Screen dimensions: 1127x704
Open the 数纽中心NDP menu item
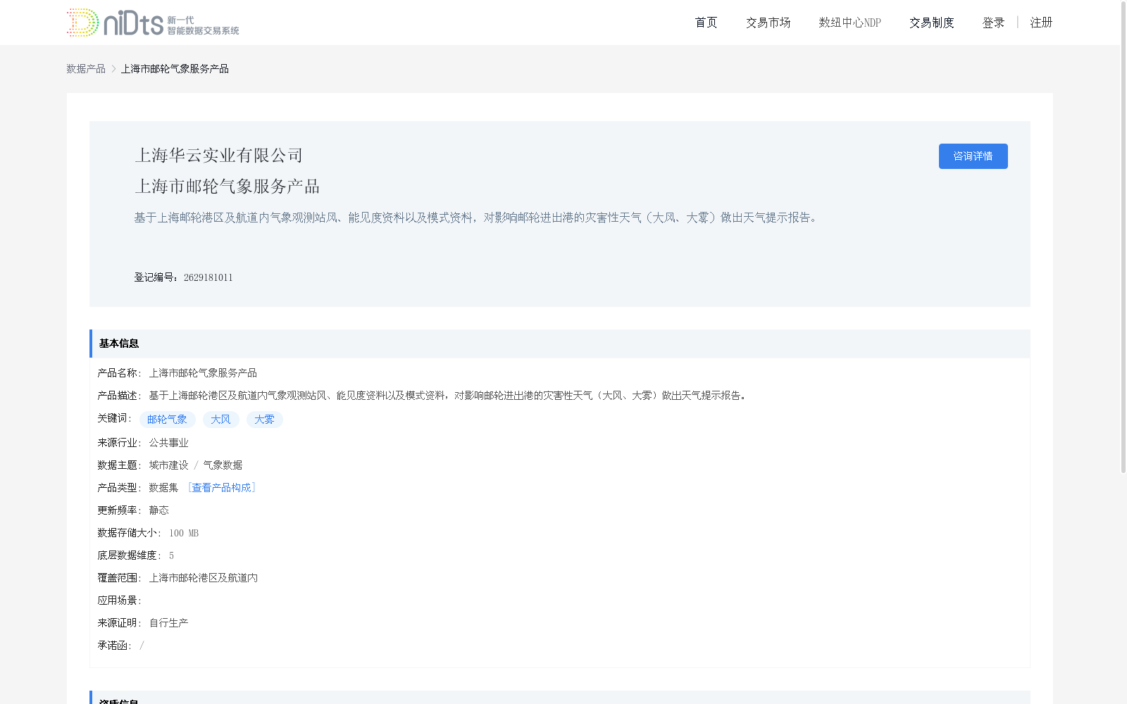coord(849,23)
